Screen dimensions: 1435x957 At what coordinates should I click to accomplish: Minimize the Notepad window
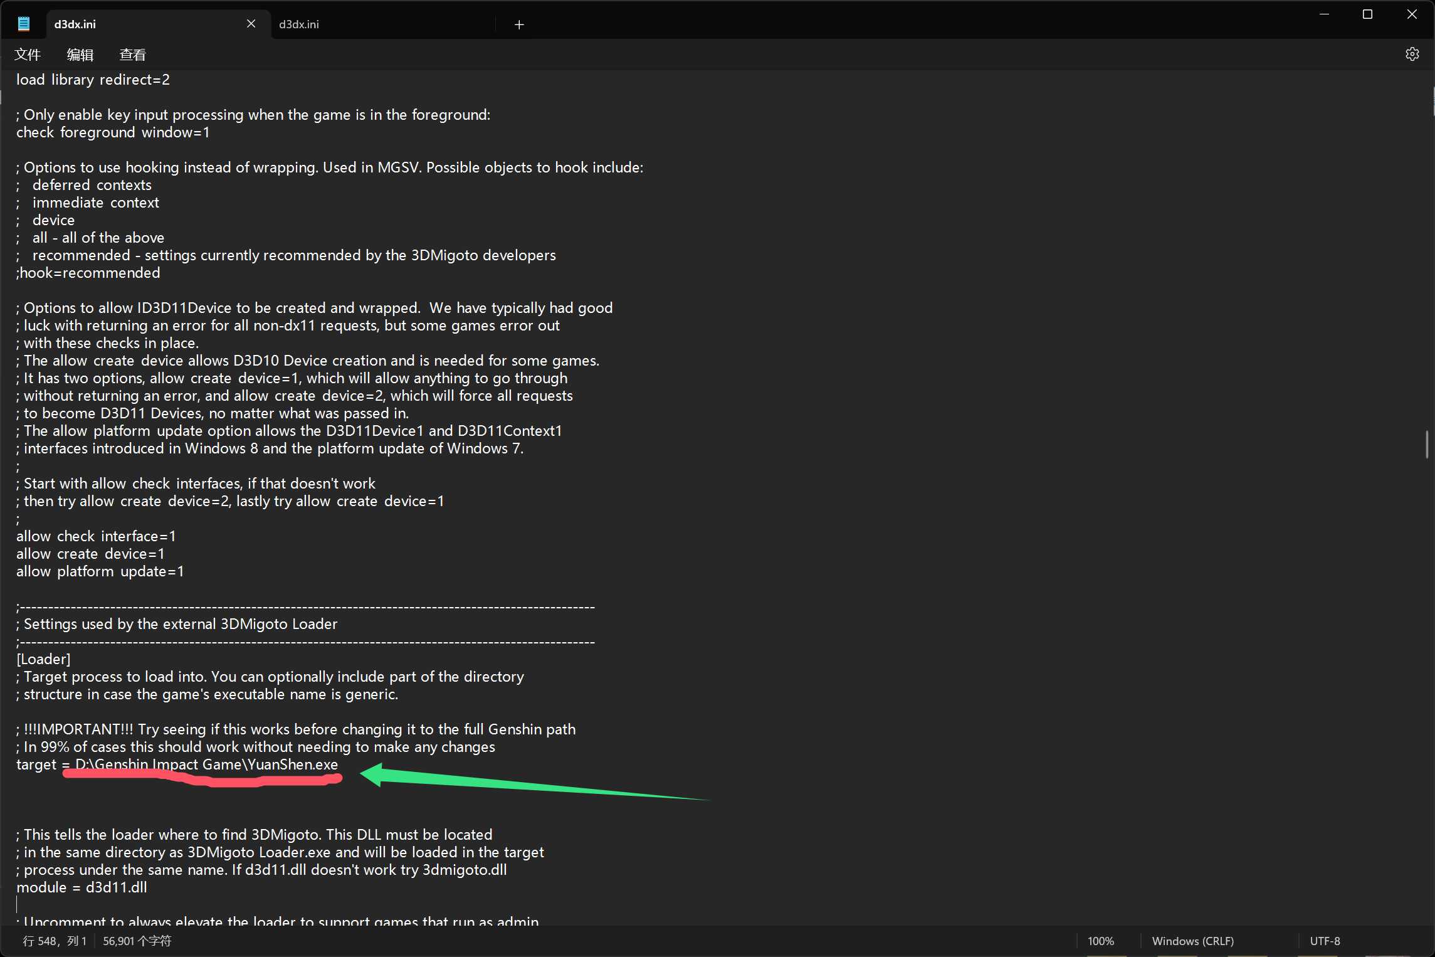[1324, 14]
